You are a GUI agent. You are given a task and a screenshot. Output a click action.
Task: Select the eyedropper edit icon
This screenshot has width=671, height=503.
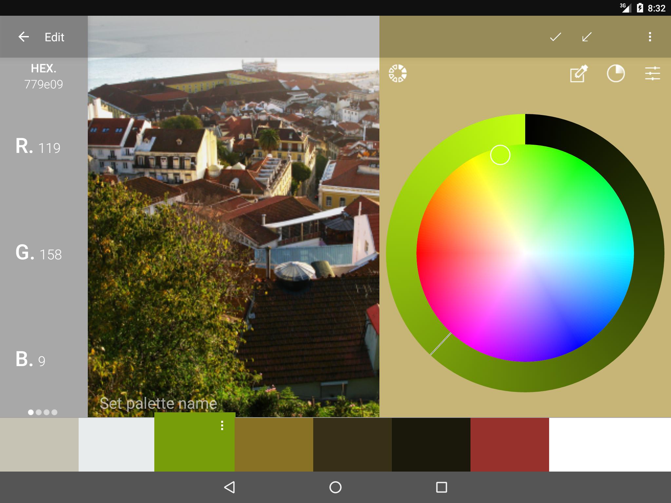coord(579,73)
